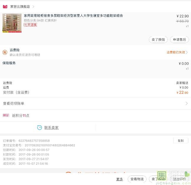191x185 pixels.
Task: Click the 追加评价 additional review button
Action: 179,179
